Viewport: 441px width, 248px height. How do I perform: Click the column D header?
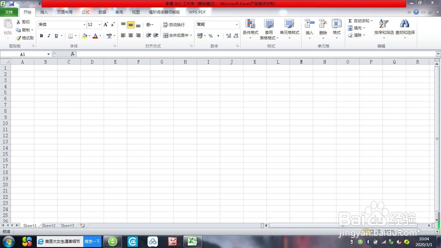(92, 62)
